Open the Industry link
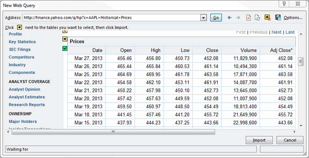Image resolution: width=309 pixels, height=158 pixels. pos(17,65)
